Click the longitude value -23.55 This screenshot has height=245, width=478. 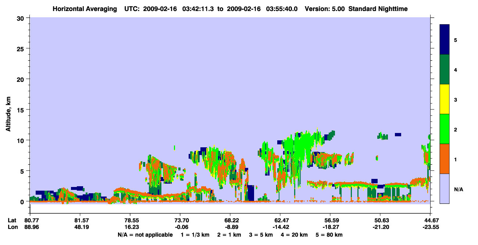pos(430,227)
